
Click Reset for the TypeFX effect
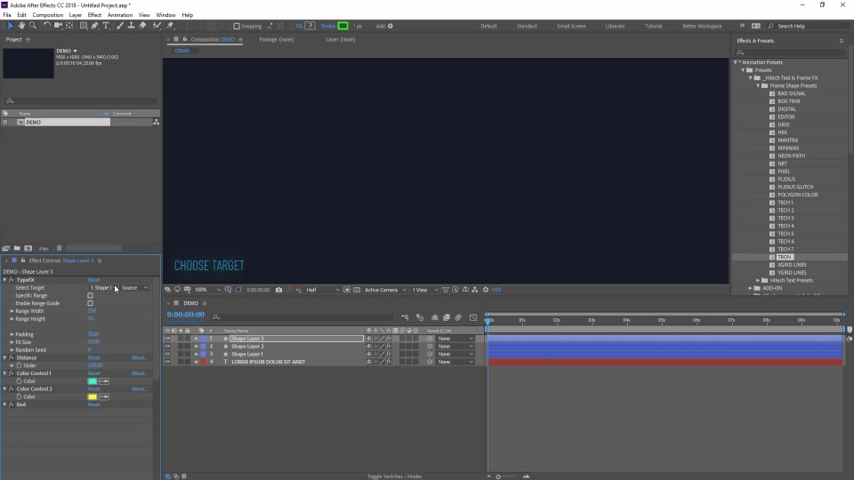93,280
